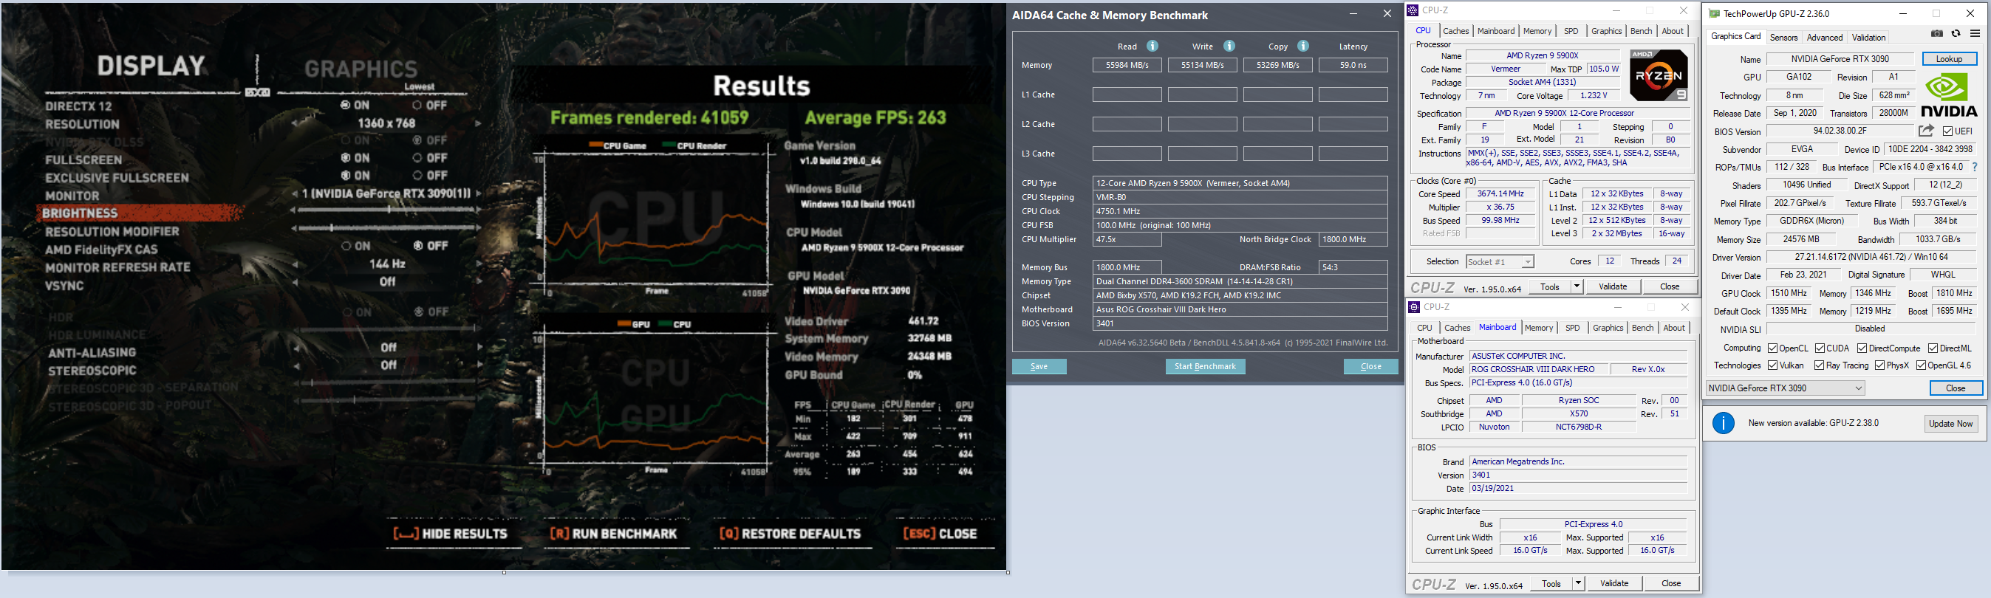Switch to Sensors tab in GPU-Z
The image size is (1991, 598).
point(1783,37)
